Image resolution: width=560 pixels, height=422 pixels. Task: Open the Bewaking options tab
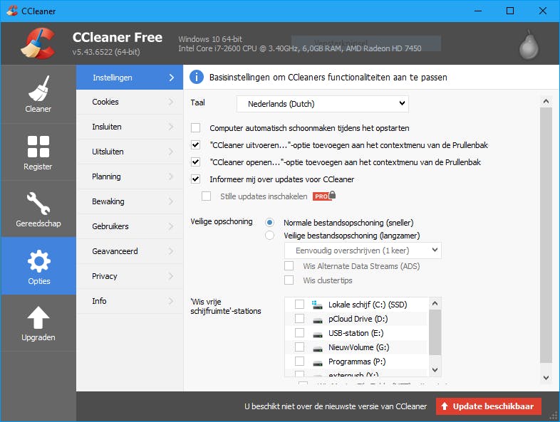(130, 201)
